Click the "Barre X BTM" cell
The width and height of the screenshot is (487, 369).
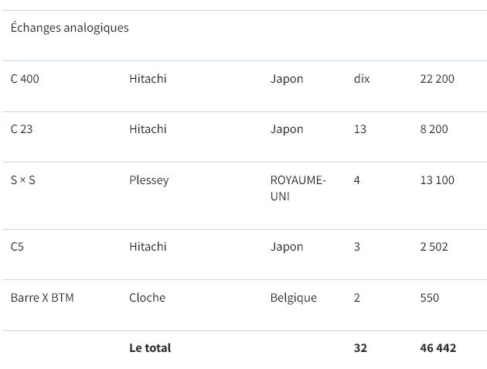(x=43, y=298)
